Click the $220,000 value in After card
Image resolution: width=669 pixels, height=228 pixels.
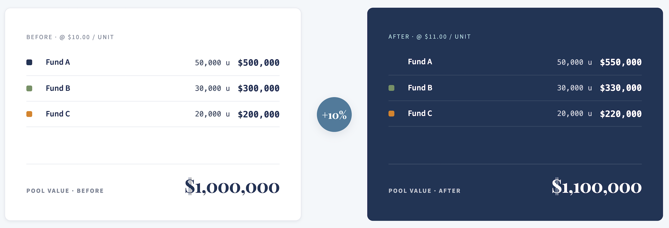pyautogui.click(x=621, y=114)
